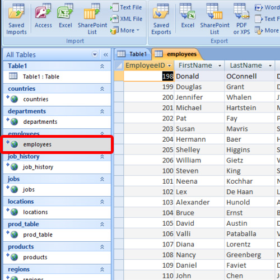
Task: Click the LastName cell Faviet
Action: (x=250, y=265)
